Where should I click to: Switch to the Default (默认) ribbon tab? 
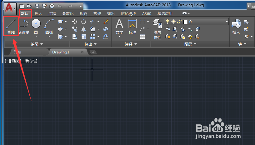[x=25, y=13]
